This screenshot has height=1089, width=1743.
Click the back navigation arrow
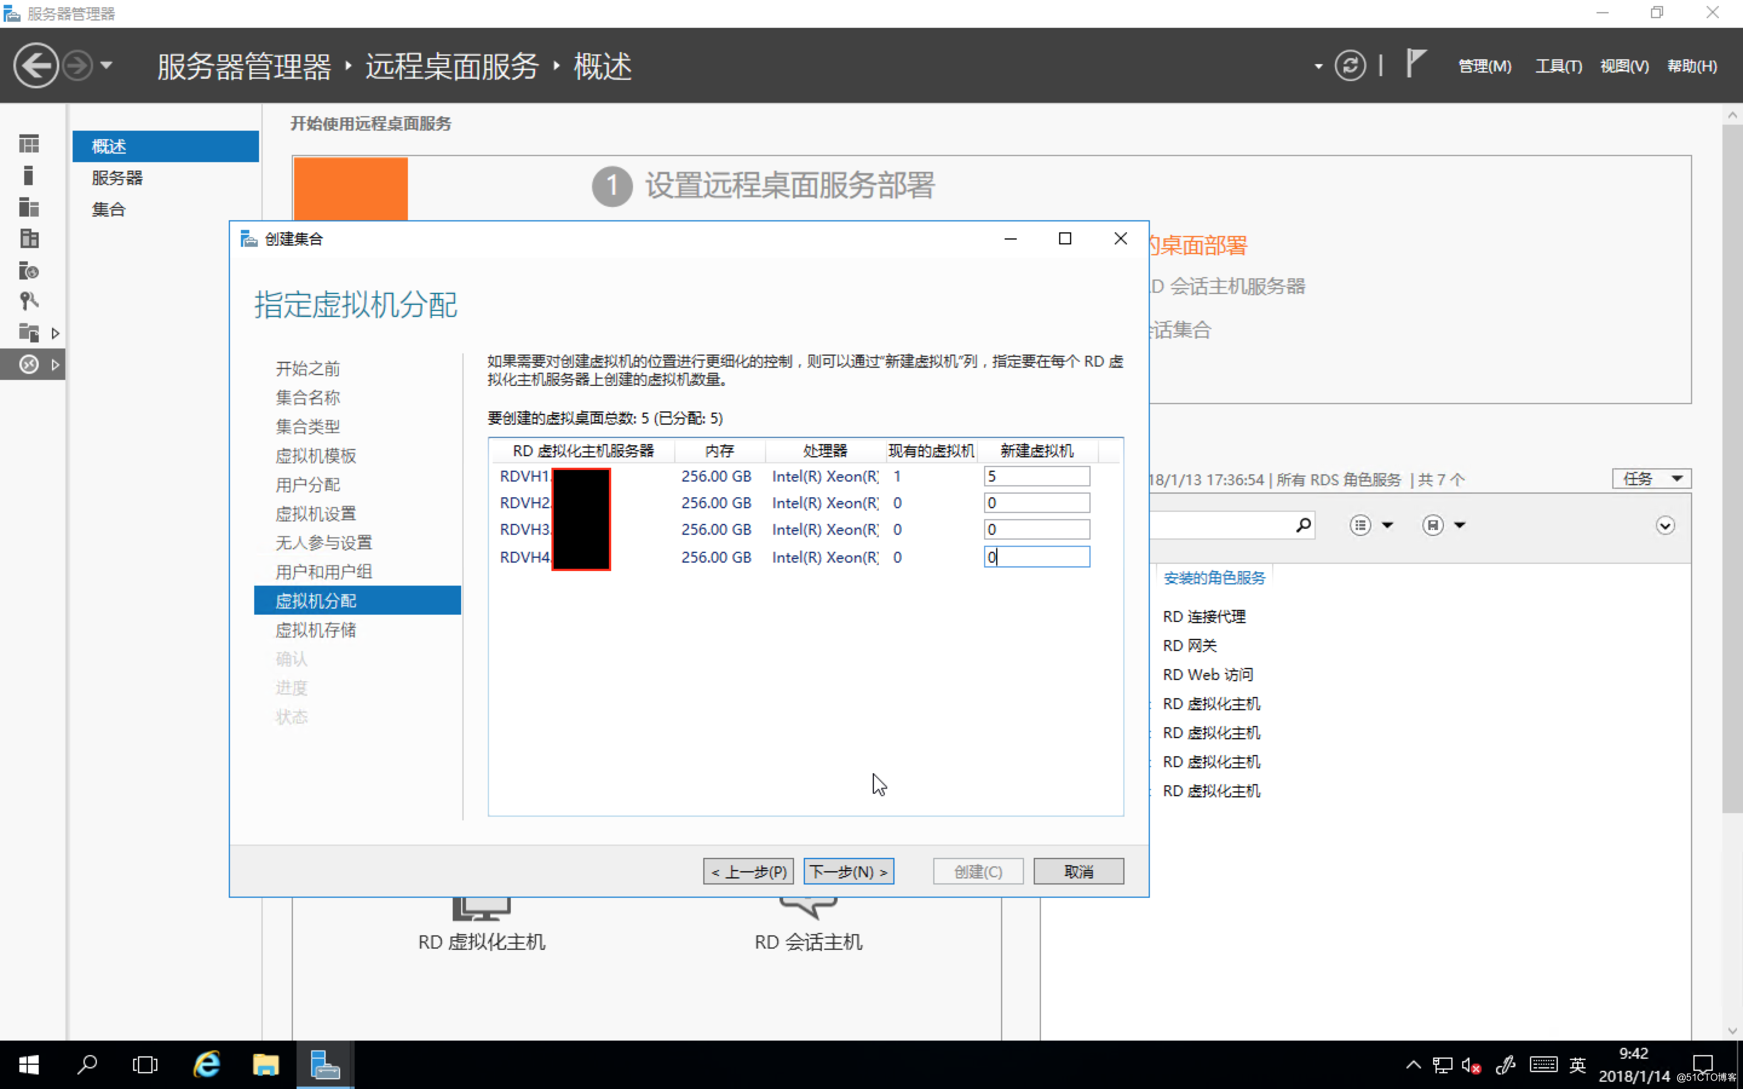point(35,65)
